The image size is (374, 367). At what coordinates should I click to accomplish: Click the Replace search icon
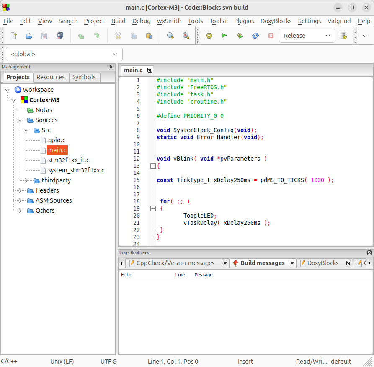pos(186,36)
